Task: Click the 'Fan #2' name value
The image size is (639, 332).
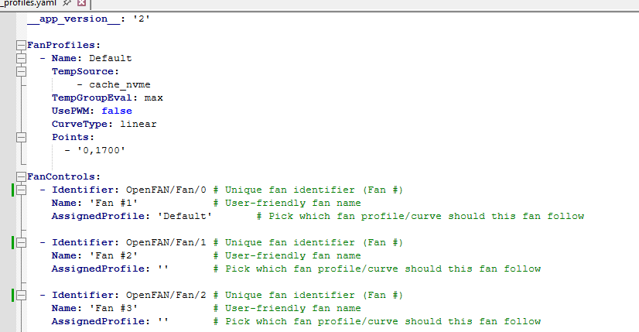Action: [113, 255]
